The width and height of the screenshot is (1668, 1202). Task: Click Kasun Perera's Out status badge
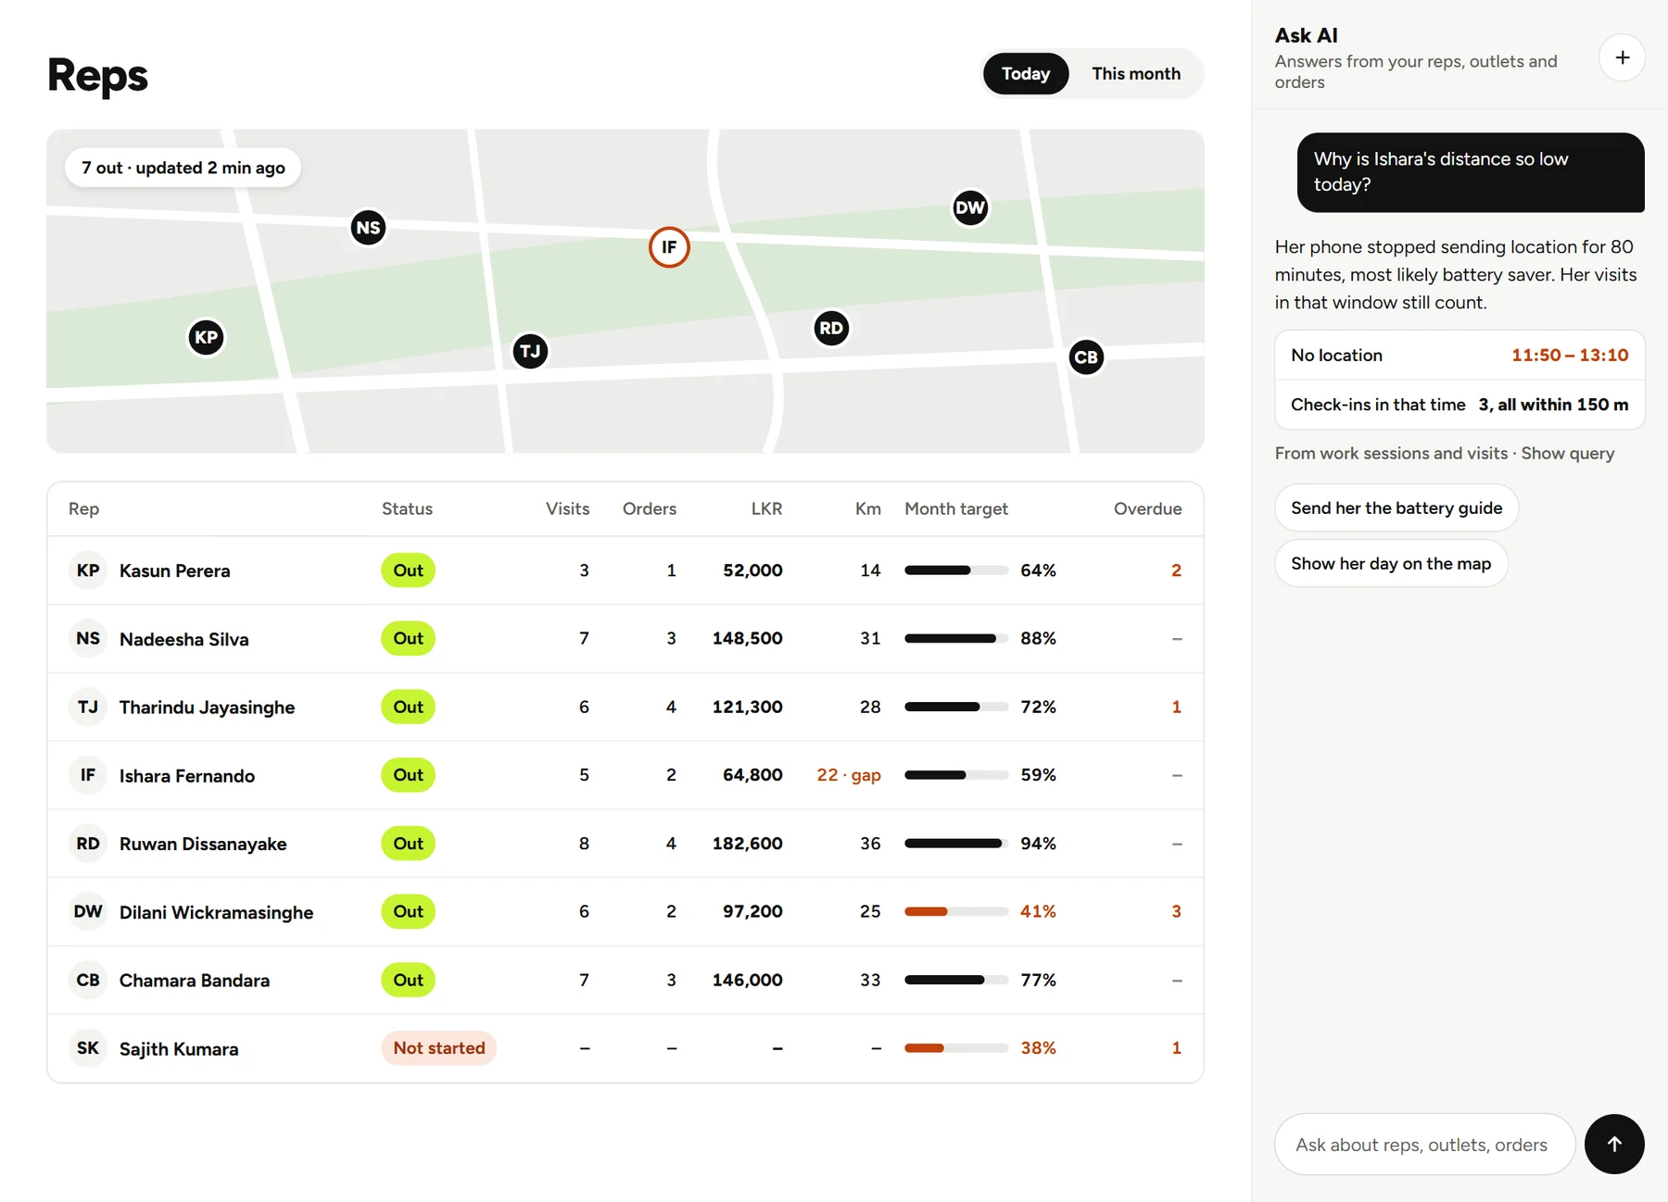click(x=408, y=570)
